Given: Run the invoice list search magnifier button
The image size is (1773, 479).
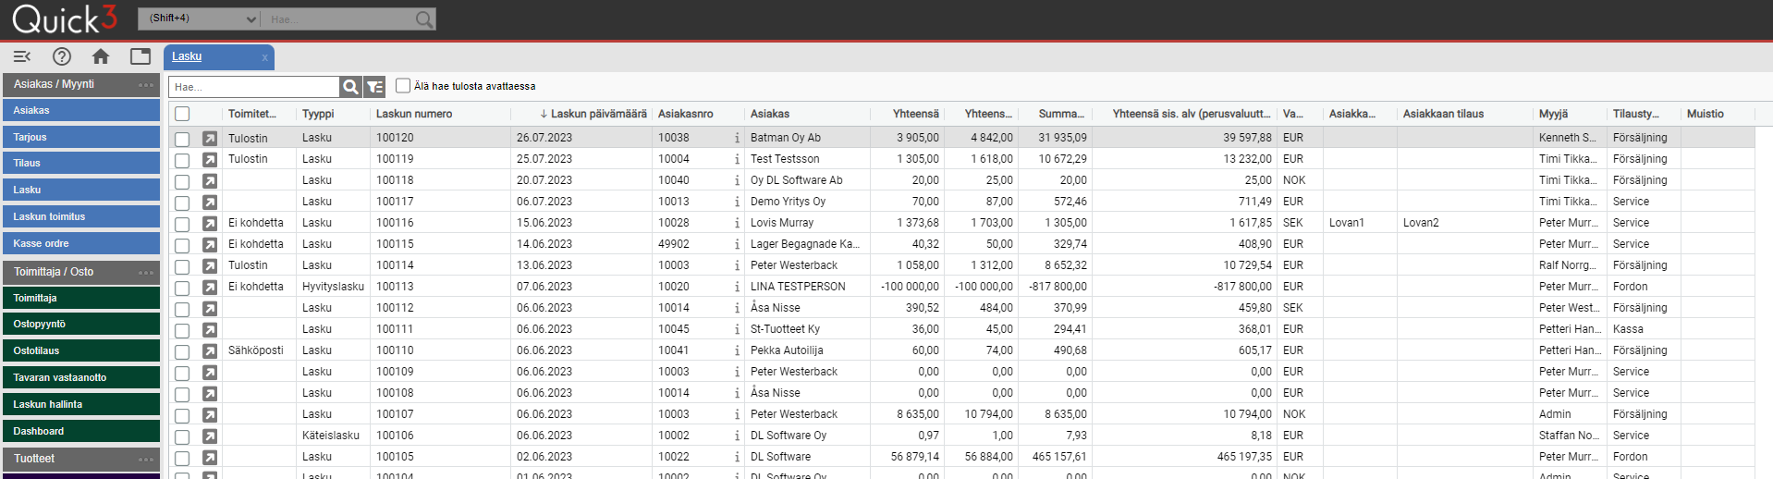Looking at the screenshot, I should (350, 87).
